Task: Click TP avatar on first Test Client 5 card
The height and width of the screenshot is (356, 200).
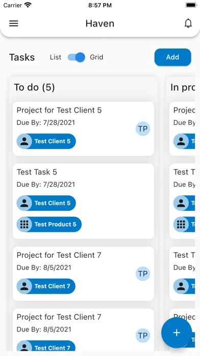Action: (x=143, y=129)
